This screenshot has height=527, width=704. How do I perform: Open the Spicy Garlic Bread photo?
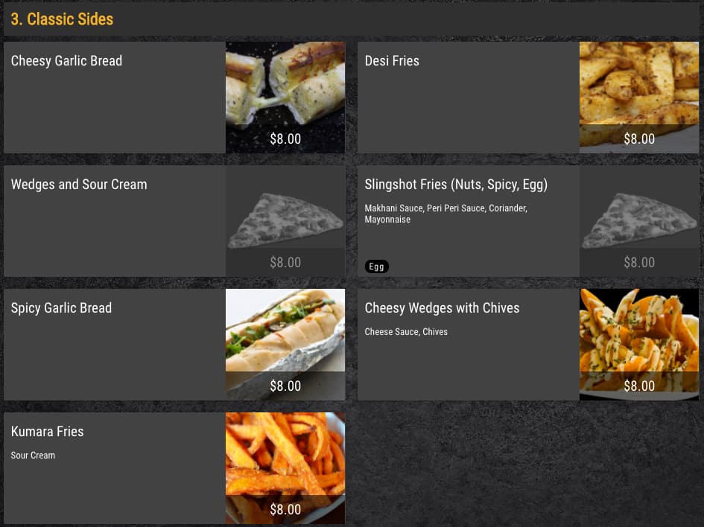(285, 345)
